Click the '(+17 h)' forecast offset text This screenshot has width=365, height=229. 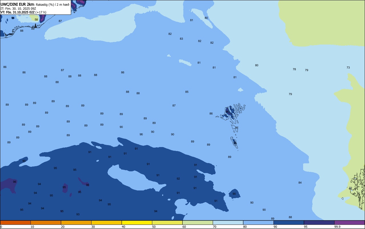pyautogui.click(x=41, y=12)
